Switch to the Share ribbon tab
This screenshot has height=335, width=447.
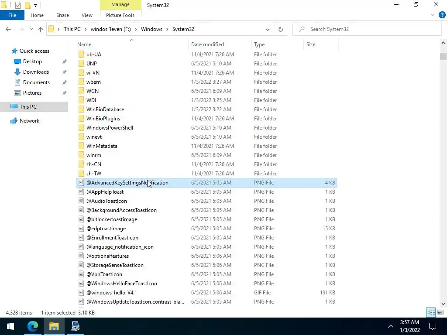coord(62,15)
